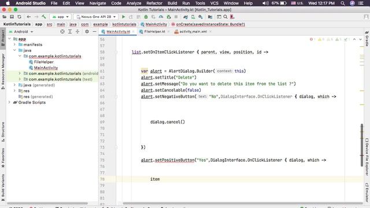The height and width of the screenshot is (208, 370).
Task: Open the Android project view dropdown
Action: click(21, 32)
